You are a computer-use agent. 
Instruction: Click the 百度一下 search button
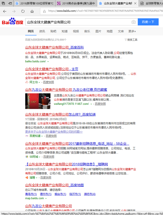(x=148, y=22)
